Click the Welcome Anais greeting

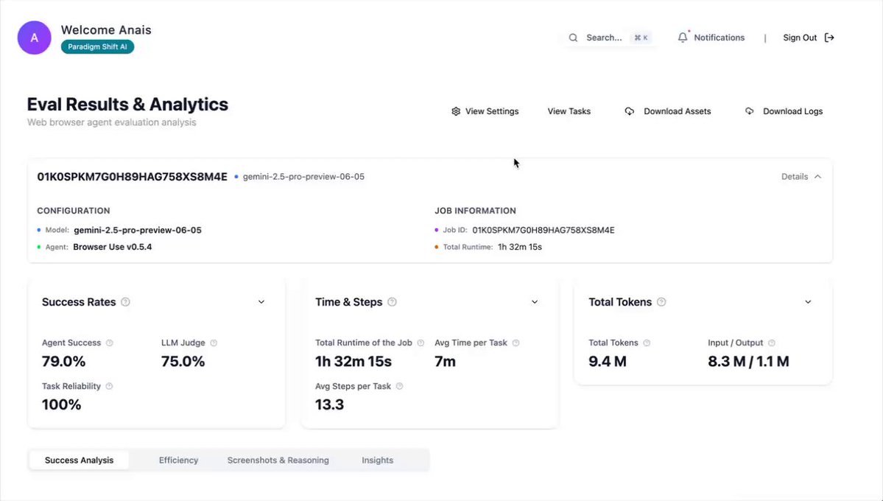pyautogui.click(x=106, y=30)
